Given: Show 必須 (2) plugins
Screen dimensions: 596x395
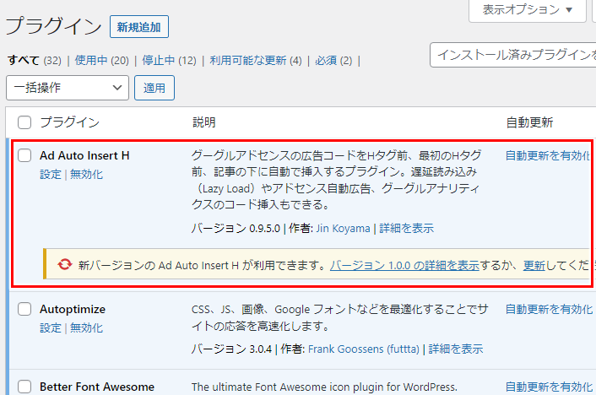Looking at the screenshot, I should point(333,61).
